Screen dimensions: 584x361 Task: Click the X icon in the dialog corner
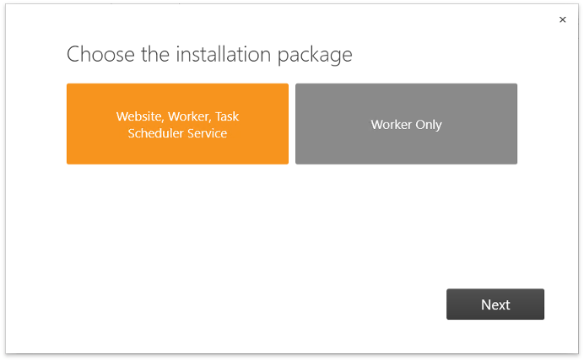[562, 19]
